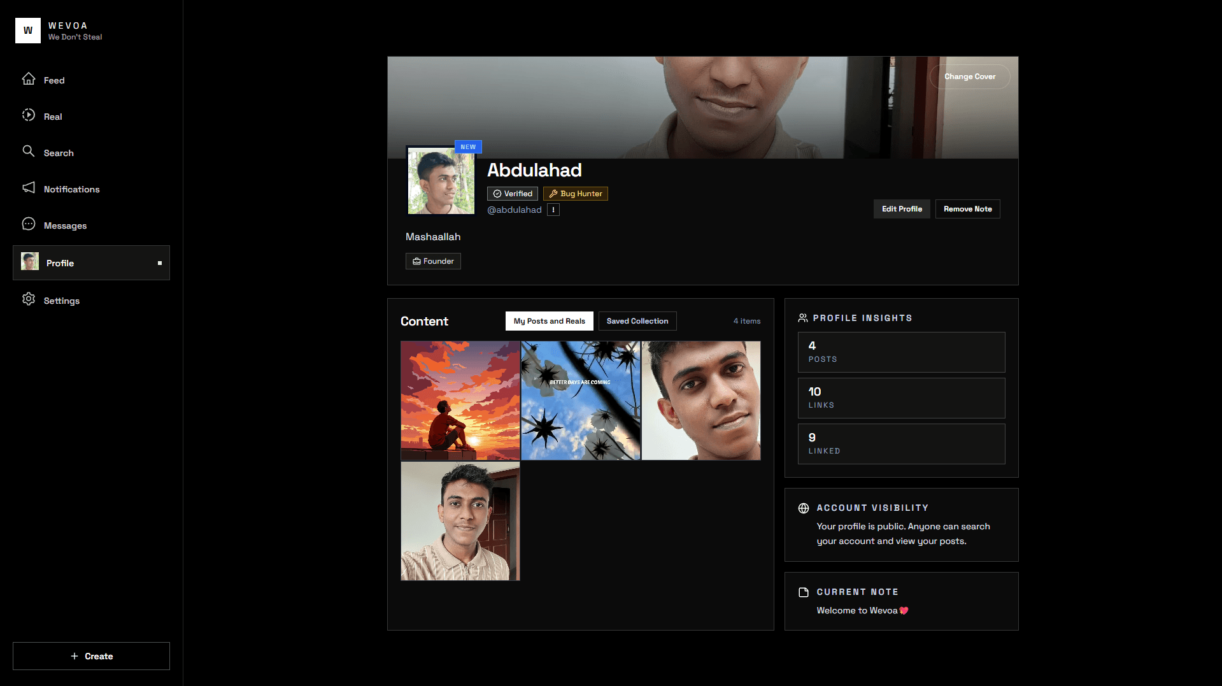
Task: Open the Better Days Are Coming post
Action: click(580, 401)
